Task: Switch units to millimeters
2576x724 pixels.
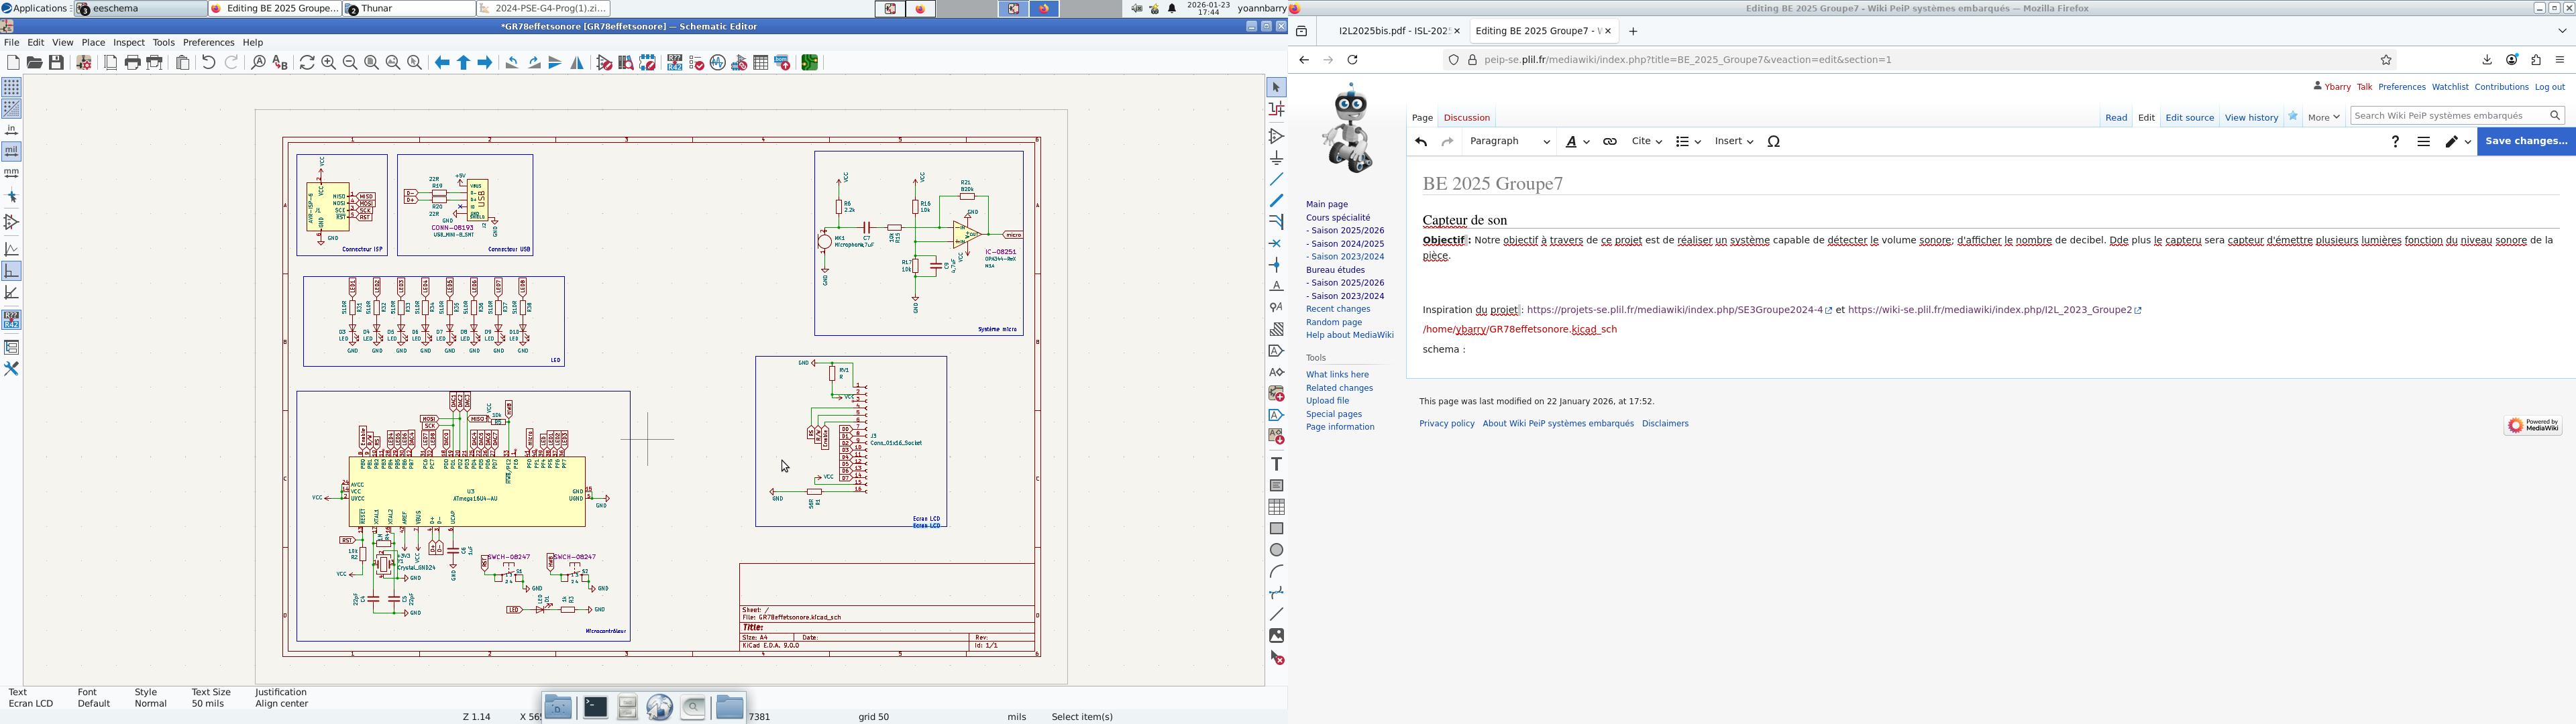Action: tap(12, 173)
